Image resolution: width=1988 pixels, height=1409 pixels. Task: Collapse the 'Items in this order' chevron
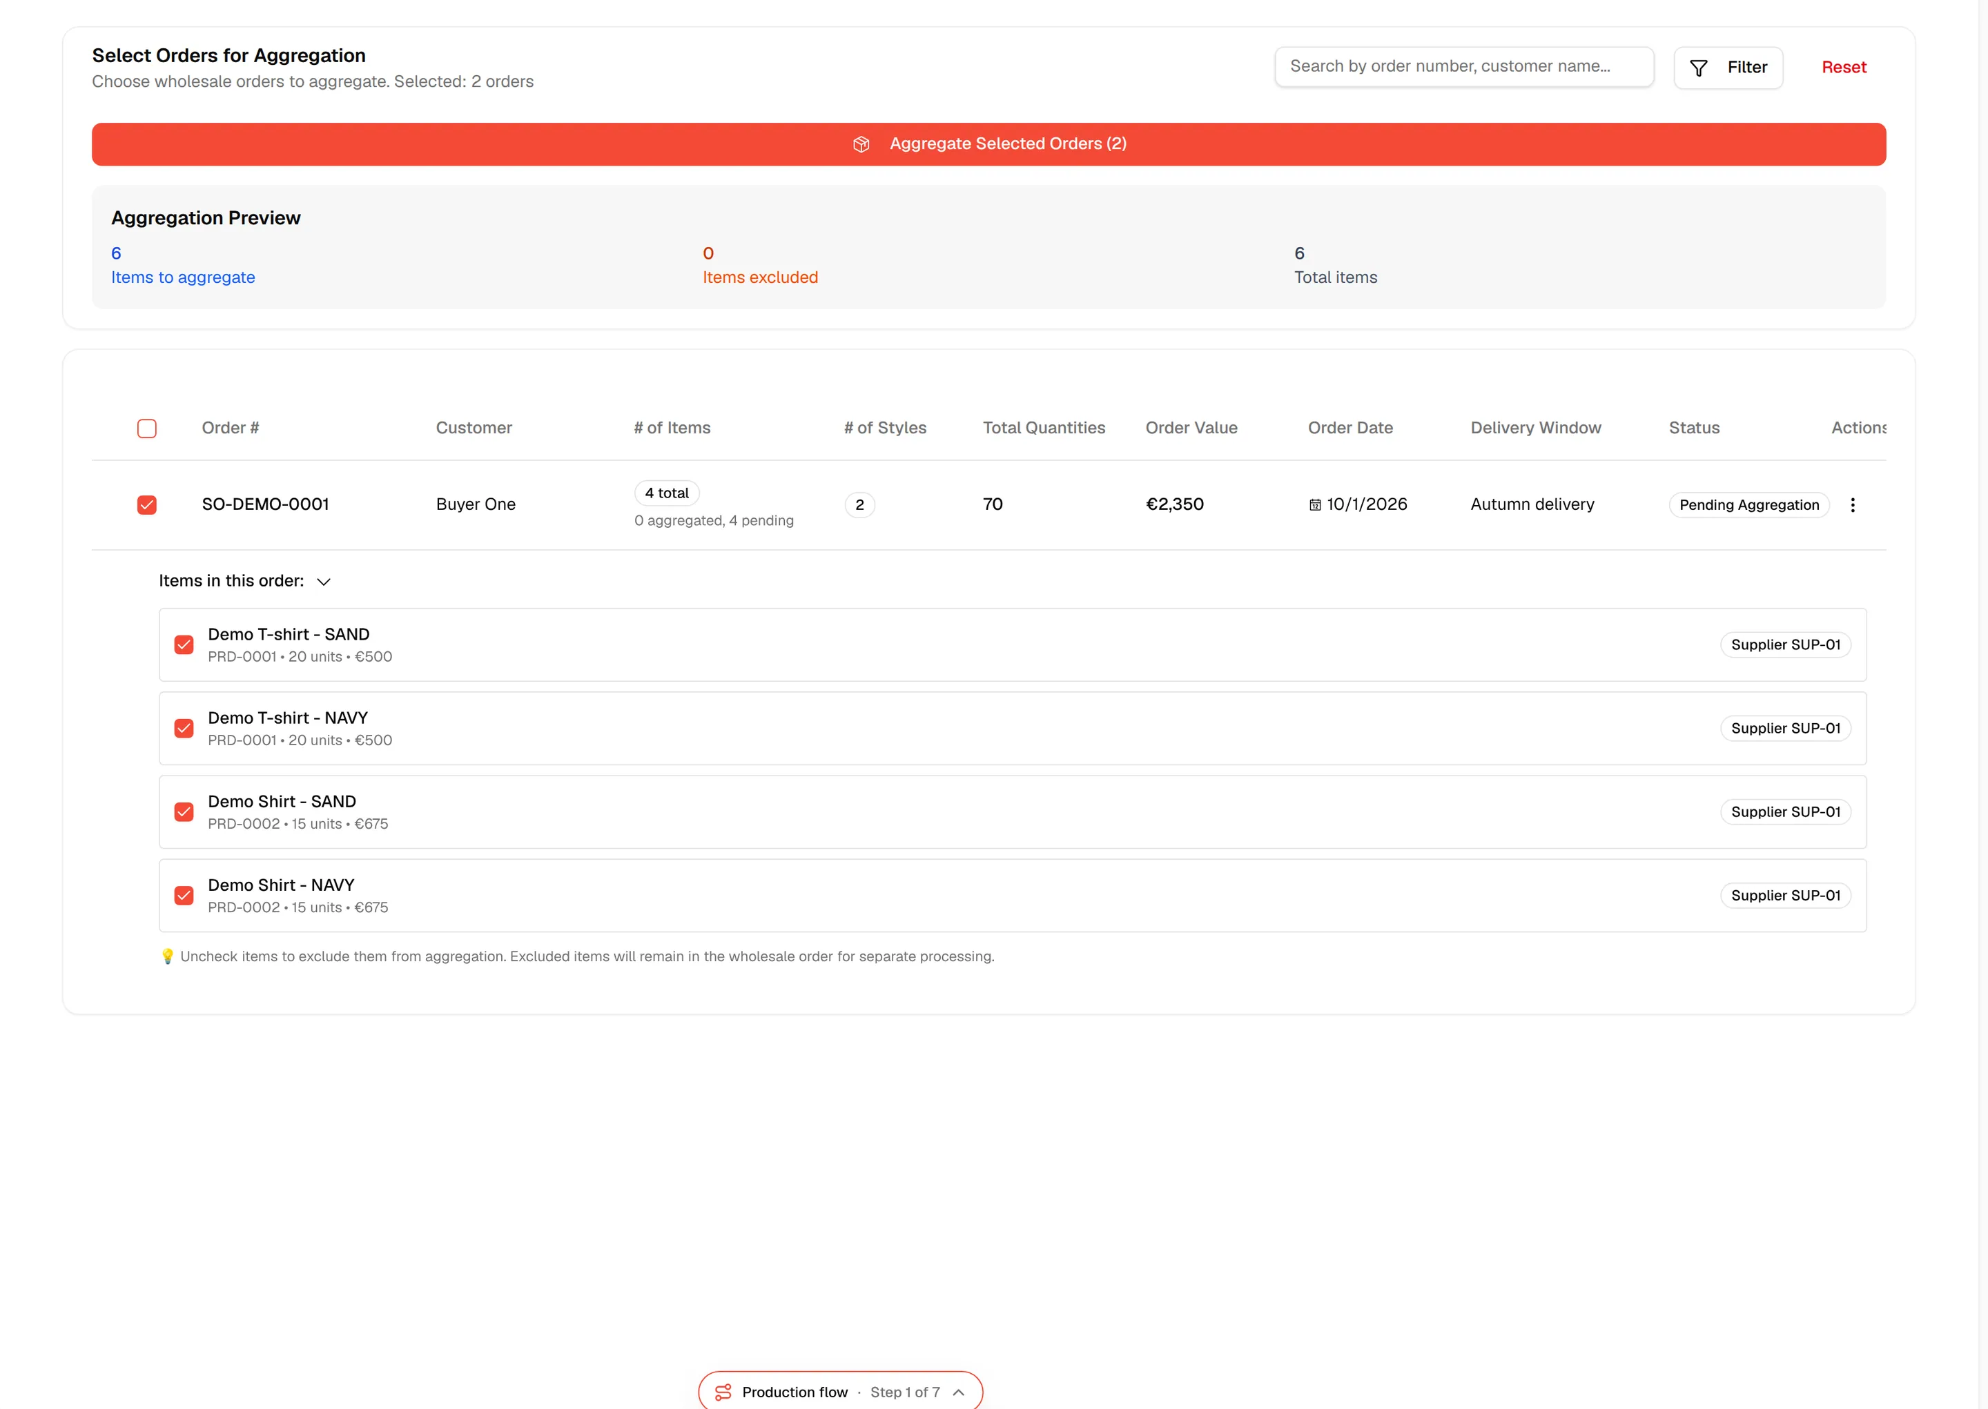tap(324, 581)
